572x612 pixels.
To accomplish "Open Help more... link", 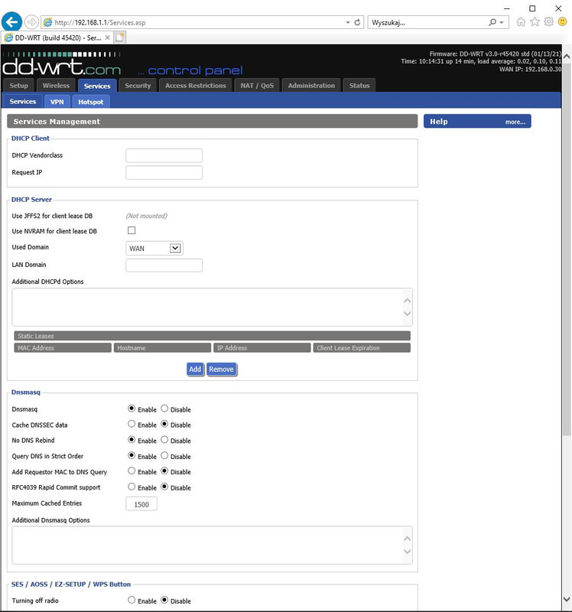I will (x=515, y=122).
